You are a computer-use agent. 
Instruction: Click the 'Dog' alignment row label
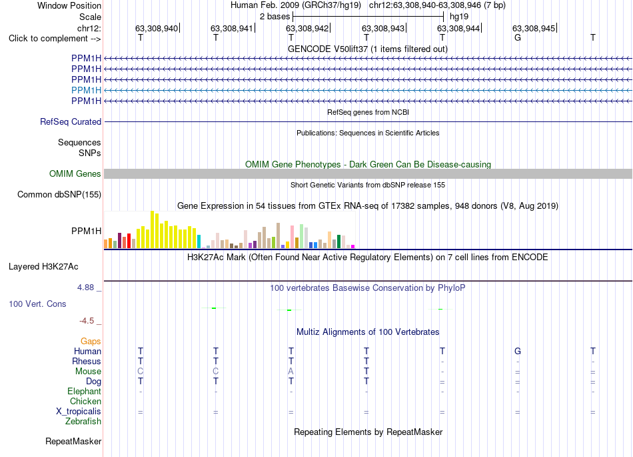tap(93, 382)
